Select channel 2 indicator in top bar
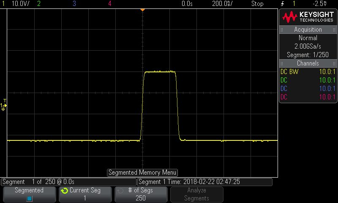338x203 pixels. pyautogui.click(x=39, y=4)
